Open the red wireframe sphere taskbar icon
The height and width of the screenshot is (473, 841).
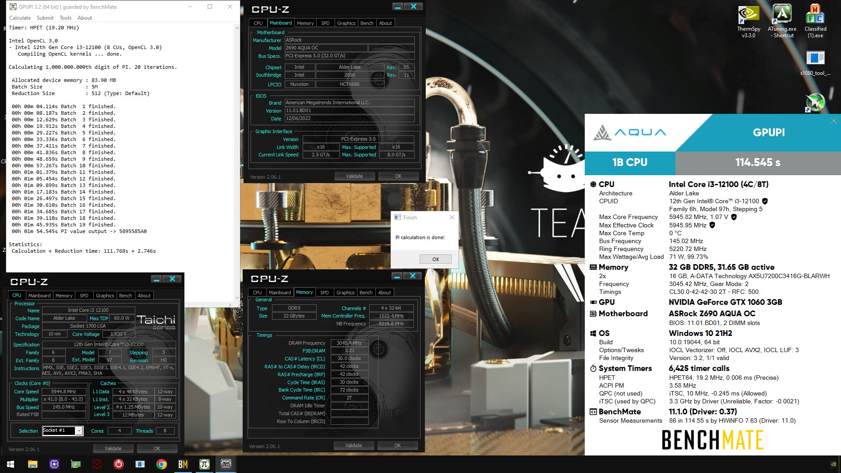click(x=97, y=464)
